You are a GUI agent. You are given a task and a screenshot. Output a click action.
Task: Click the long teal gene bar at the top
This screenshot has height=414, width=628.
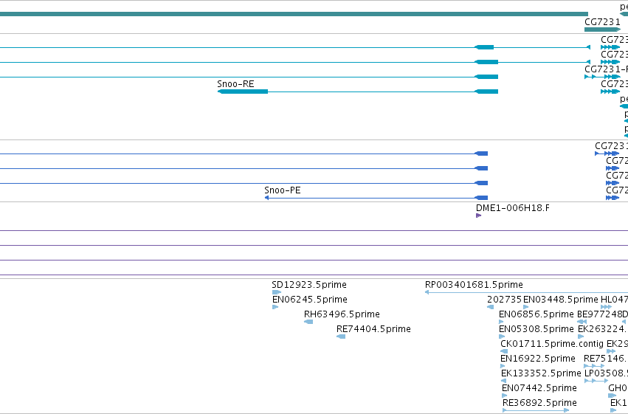tap(294, 15)
